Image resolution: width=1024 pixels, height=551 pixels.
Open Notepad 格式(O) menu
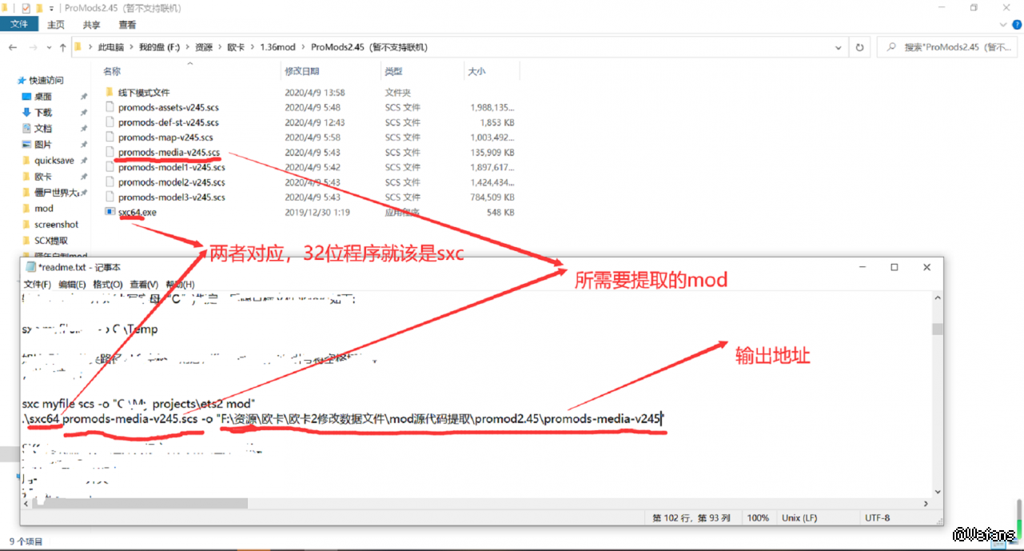107,284
